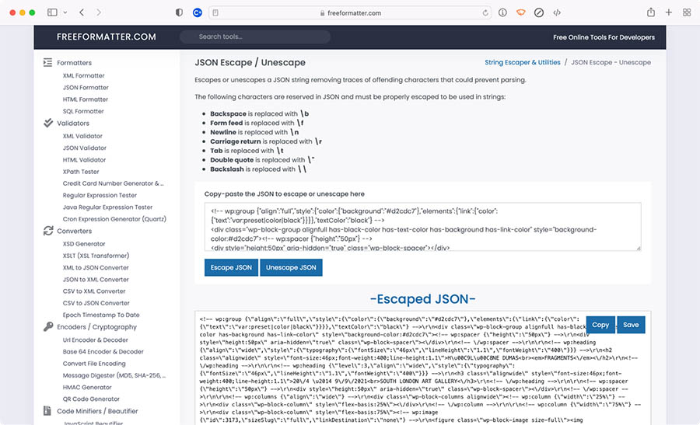Reload the page with the refresh icon

[485, 12]
